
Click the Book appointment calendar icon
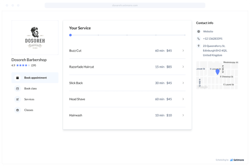click(x=17, y=78)
